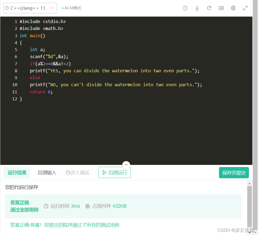Click the 保存并提交 submit button
258x235 pixels.
pyautogui.click(x=234, y=173)
